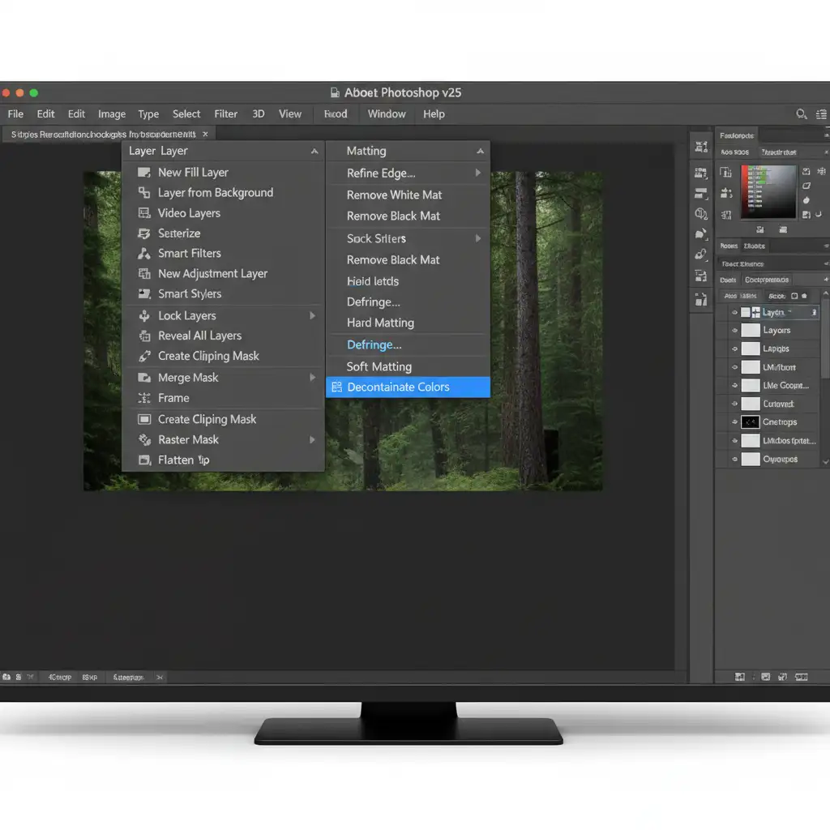
Task: Toggle visibility of the Cnetrops layer
Action: point(734,422)
